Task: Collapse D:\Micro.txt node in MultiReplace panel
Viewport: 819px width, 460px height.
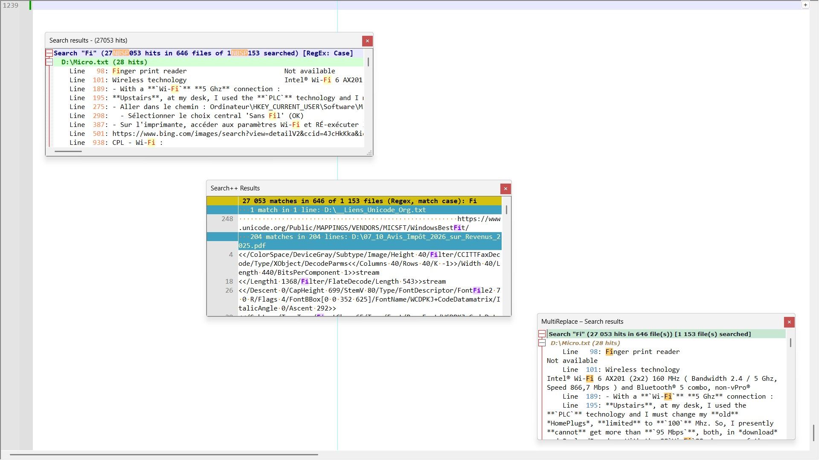Action: click(x=542, y=343)
